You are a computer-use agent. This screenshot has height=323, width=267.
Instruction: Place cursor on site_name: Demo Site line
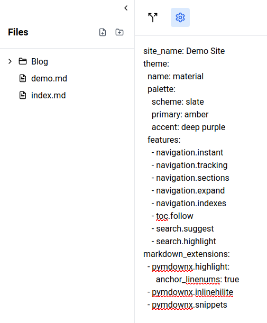click(184, 51)
